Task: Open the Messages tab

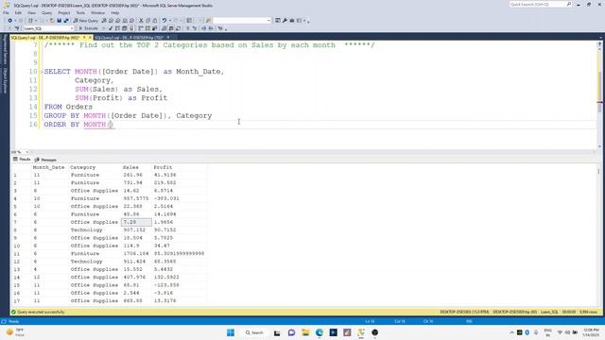Action: (45, 160)
